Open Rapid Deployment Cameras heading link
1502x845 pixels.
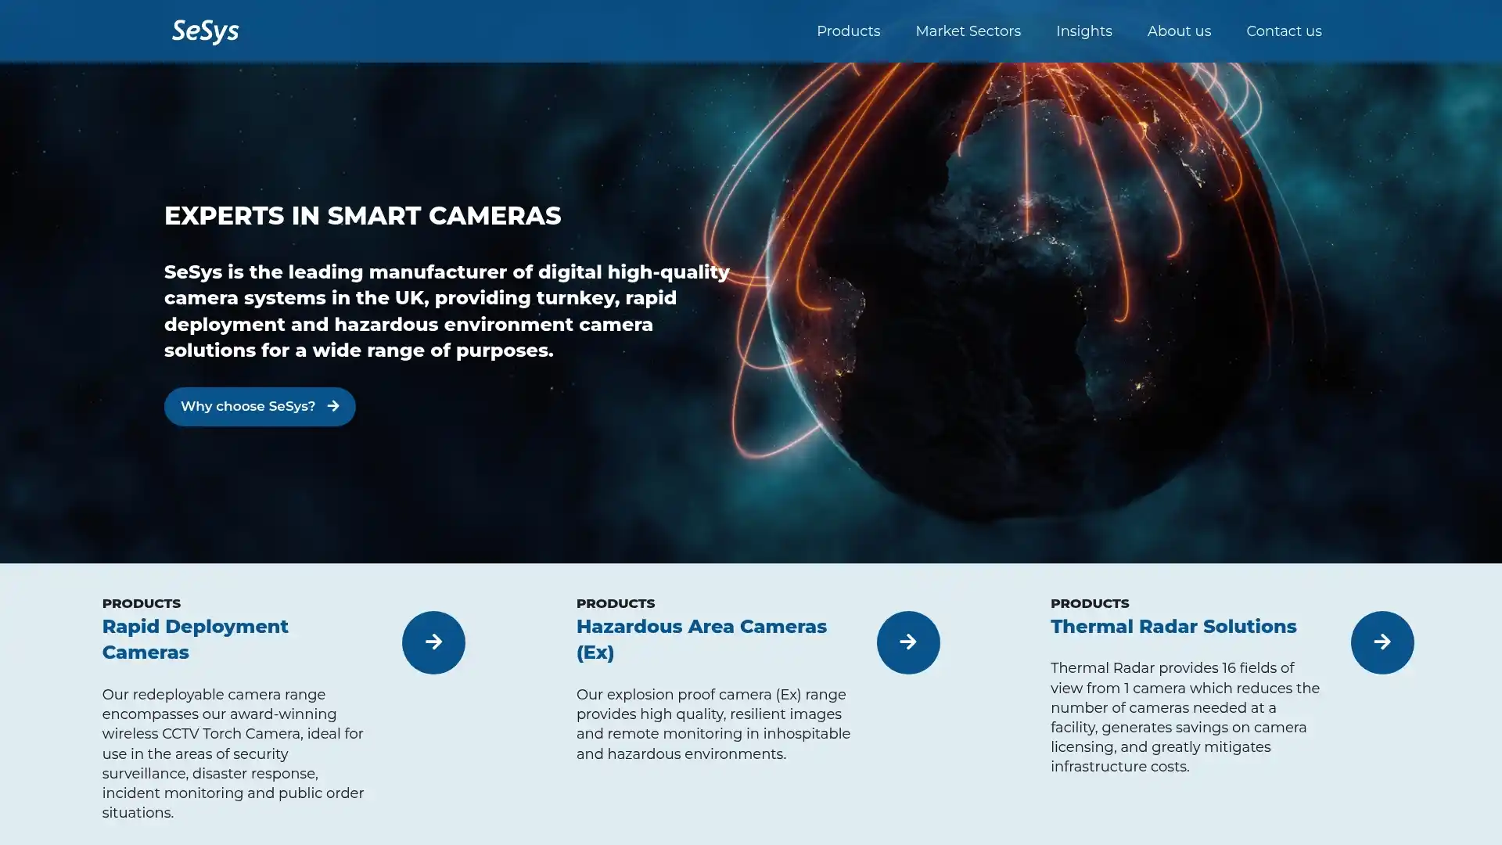[x=196, y=639]
